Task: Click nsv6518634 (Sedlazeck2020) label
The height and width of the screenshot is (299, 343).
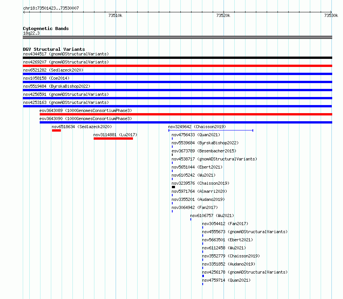Action: (82, 127)
